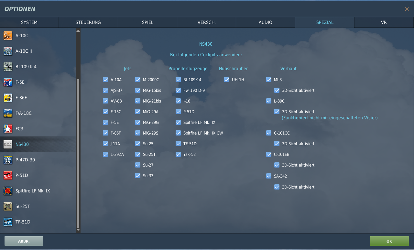Image resolution: width=414 pixels, height=250 pixels.
Task: Disable 3D-Sicht aktiviert under C-101EB
Action: click(277, 165)
